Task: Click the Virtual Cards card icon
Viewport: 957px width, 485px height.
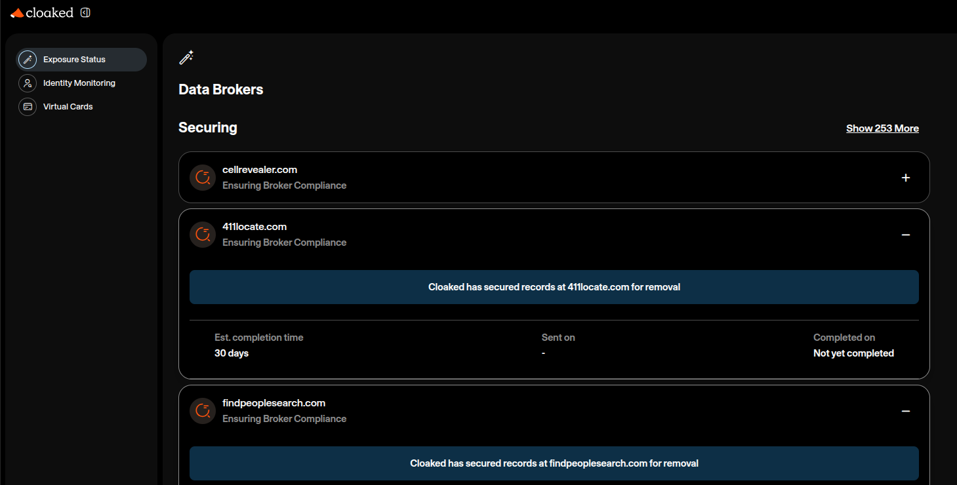Action: [28, 107]
